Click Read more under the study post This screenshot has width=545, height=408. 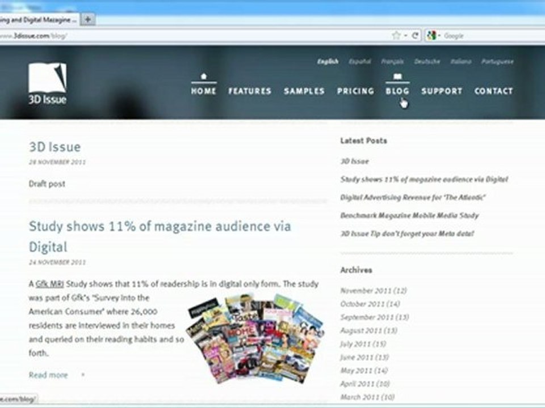pyautogui.click(x=48, y=375)
